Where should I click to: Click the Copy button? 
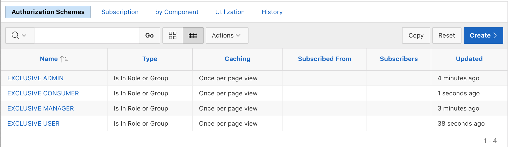pyautogui.click(x=416, y=35)
